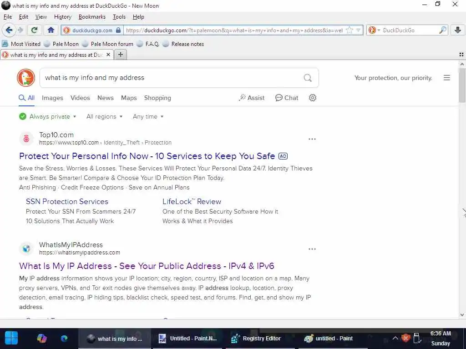Switch to the News results tab

pos(106,98)
